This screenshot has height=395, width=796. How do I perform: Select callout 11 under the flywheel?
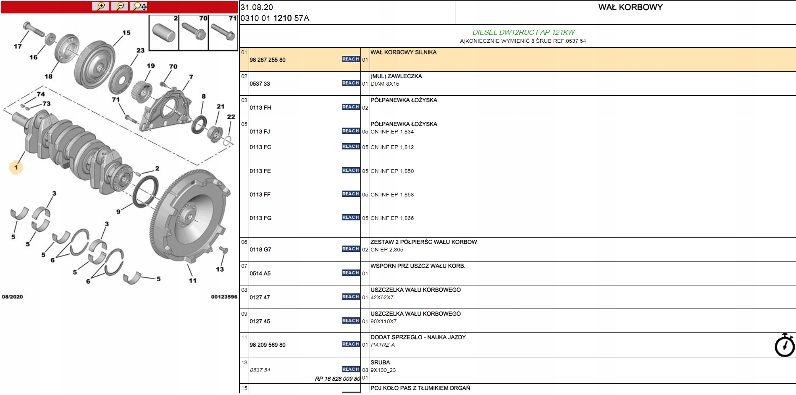tap(192, 280)
